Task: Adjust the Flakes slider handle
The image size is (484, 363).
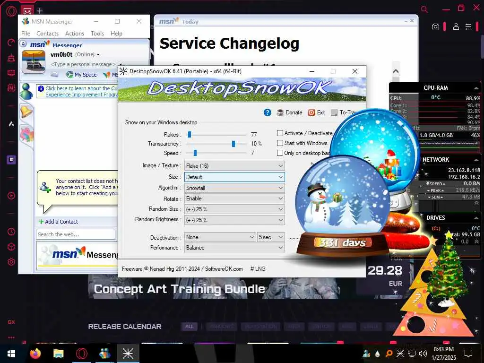Action: (x=190, y=135)
